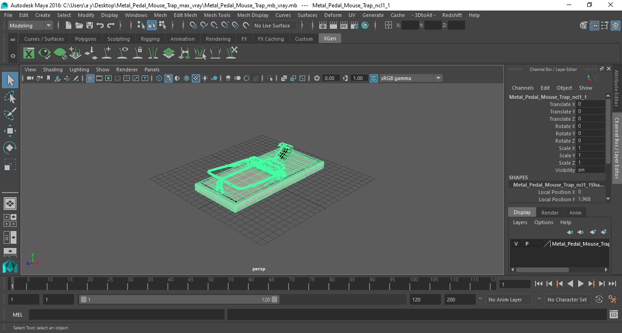Open the Modeling menu set dropdown
The height and width of the screenshot is (333, 622).
[x=31, y=26]
